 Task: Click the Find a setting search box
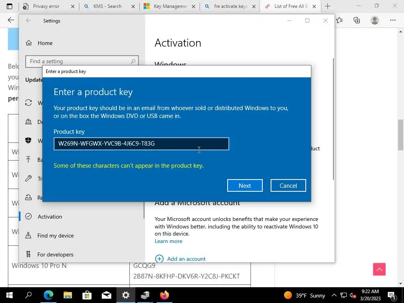[82, 61]
